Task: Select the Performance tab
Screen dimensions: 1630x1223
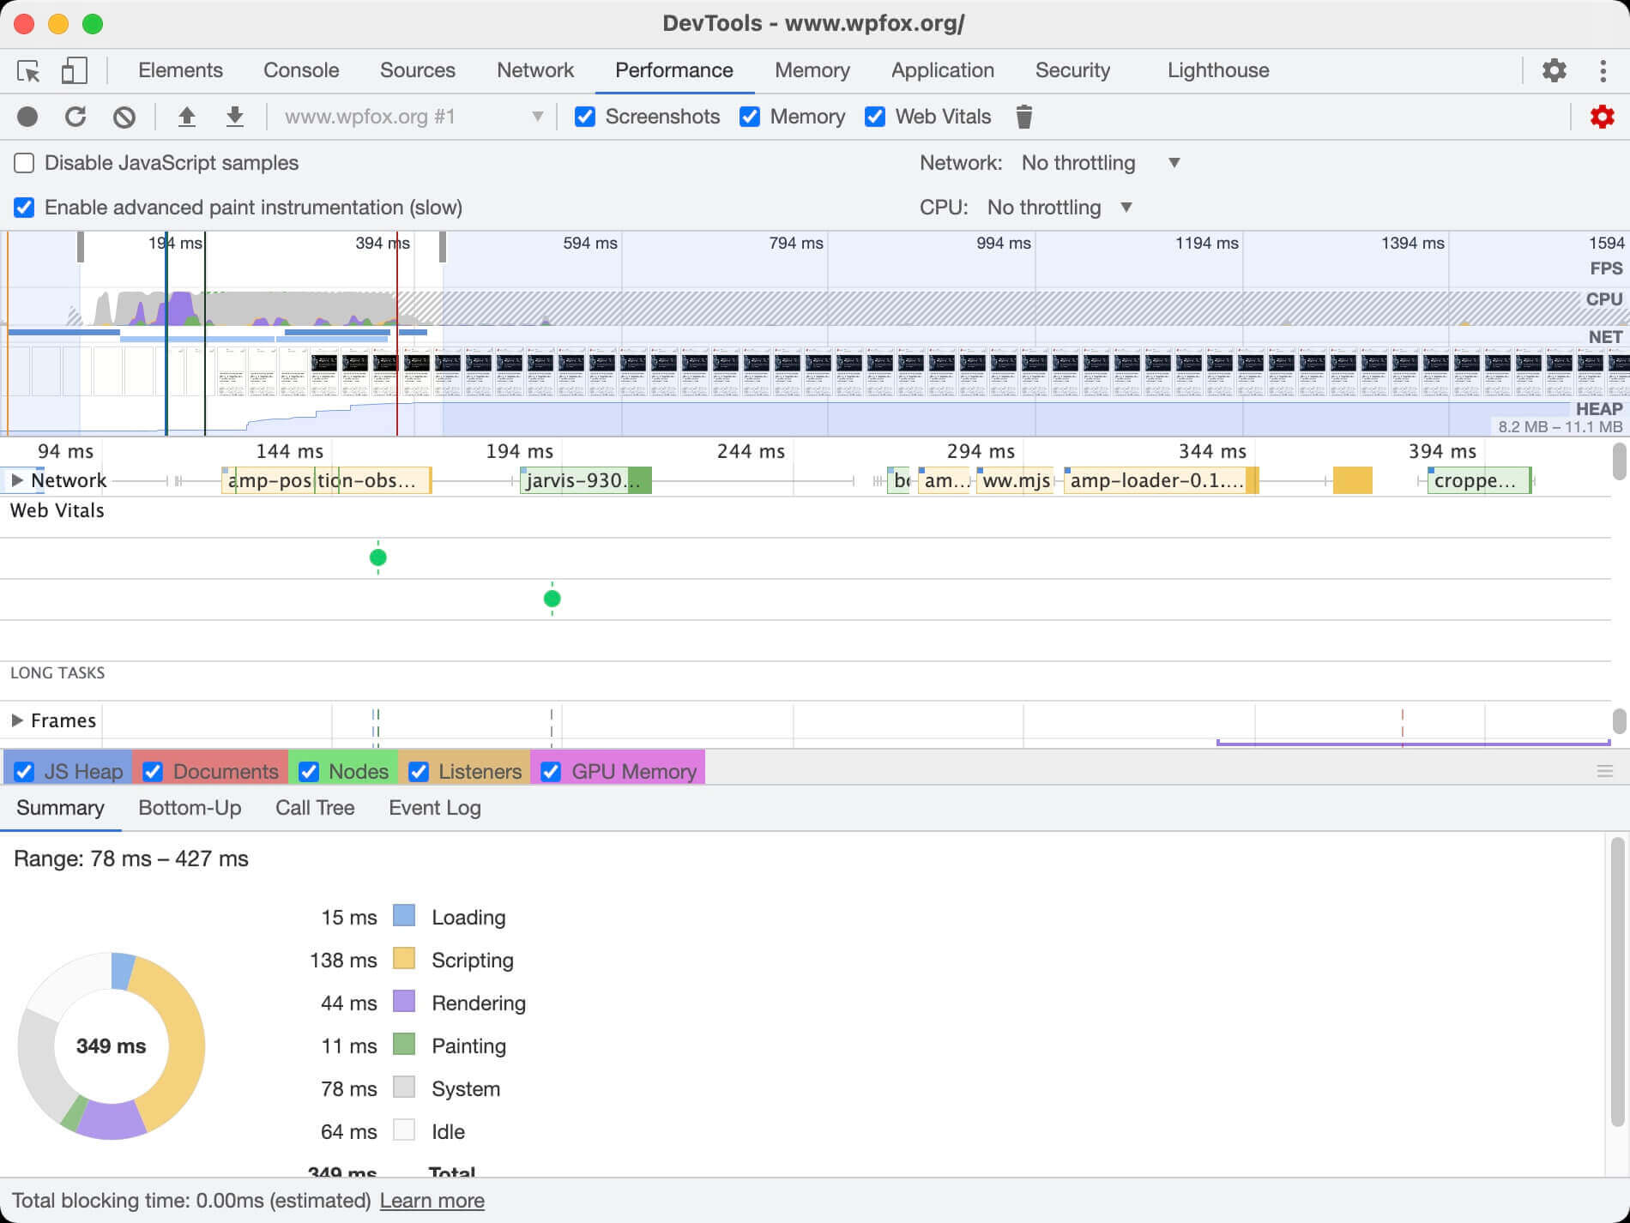Action: (x=674, y=70)
